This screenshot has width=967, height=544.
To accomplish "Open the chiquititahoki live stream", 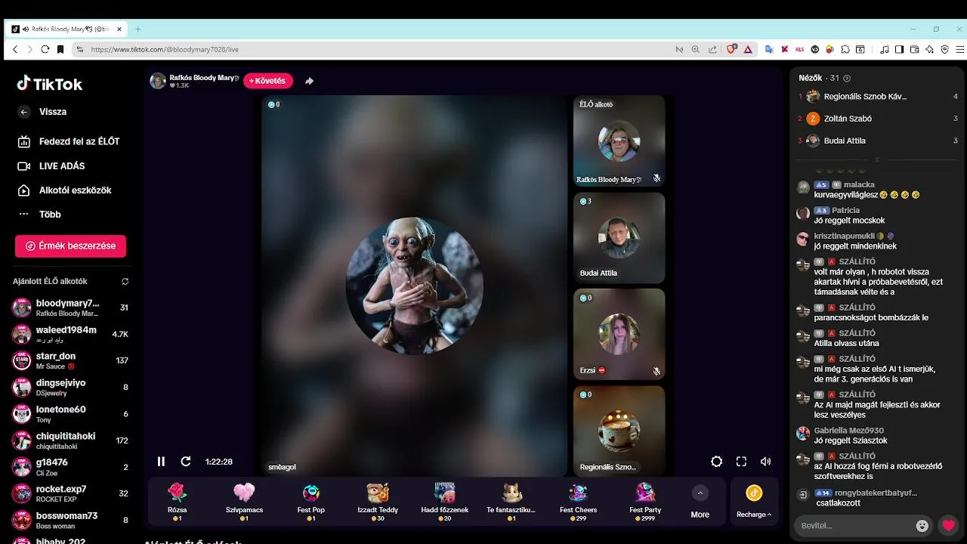I will pyautogui.click(x=70, y=440).
